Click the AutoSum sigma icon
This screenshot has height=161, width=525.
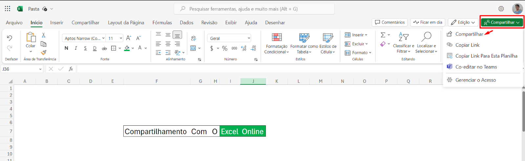point(383,35)
